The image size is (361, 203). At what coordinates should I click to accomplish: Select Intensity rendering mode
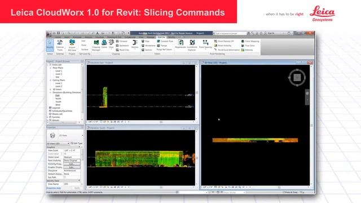[247, 50]
